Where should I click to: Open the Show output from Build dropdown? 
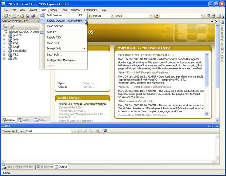[x=72, y=131]
